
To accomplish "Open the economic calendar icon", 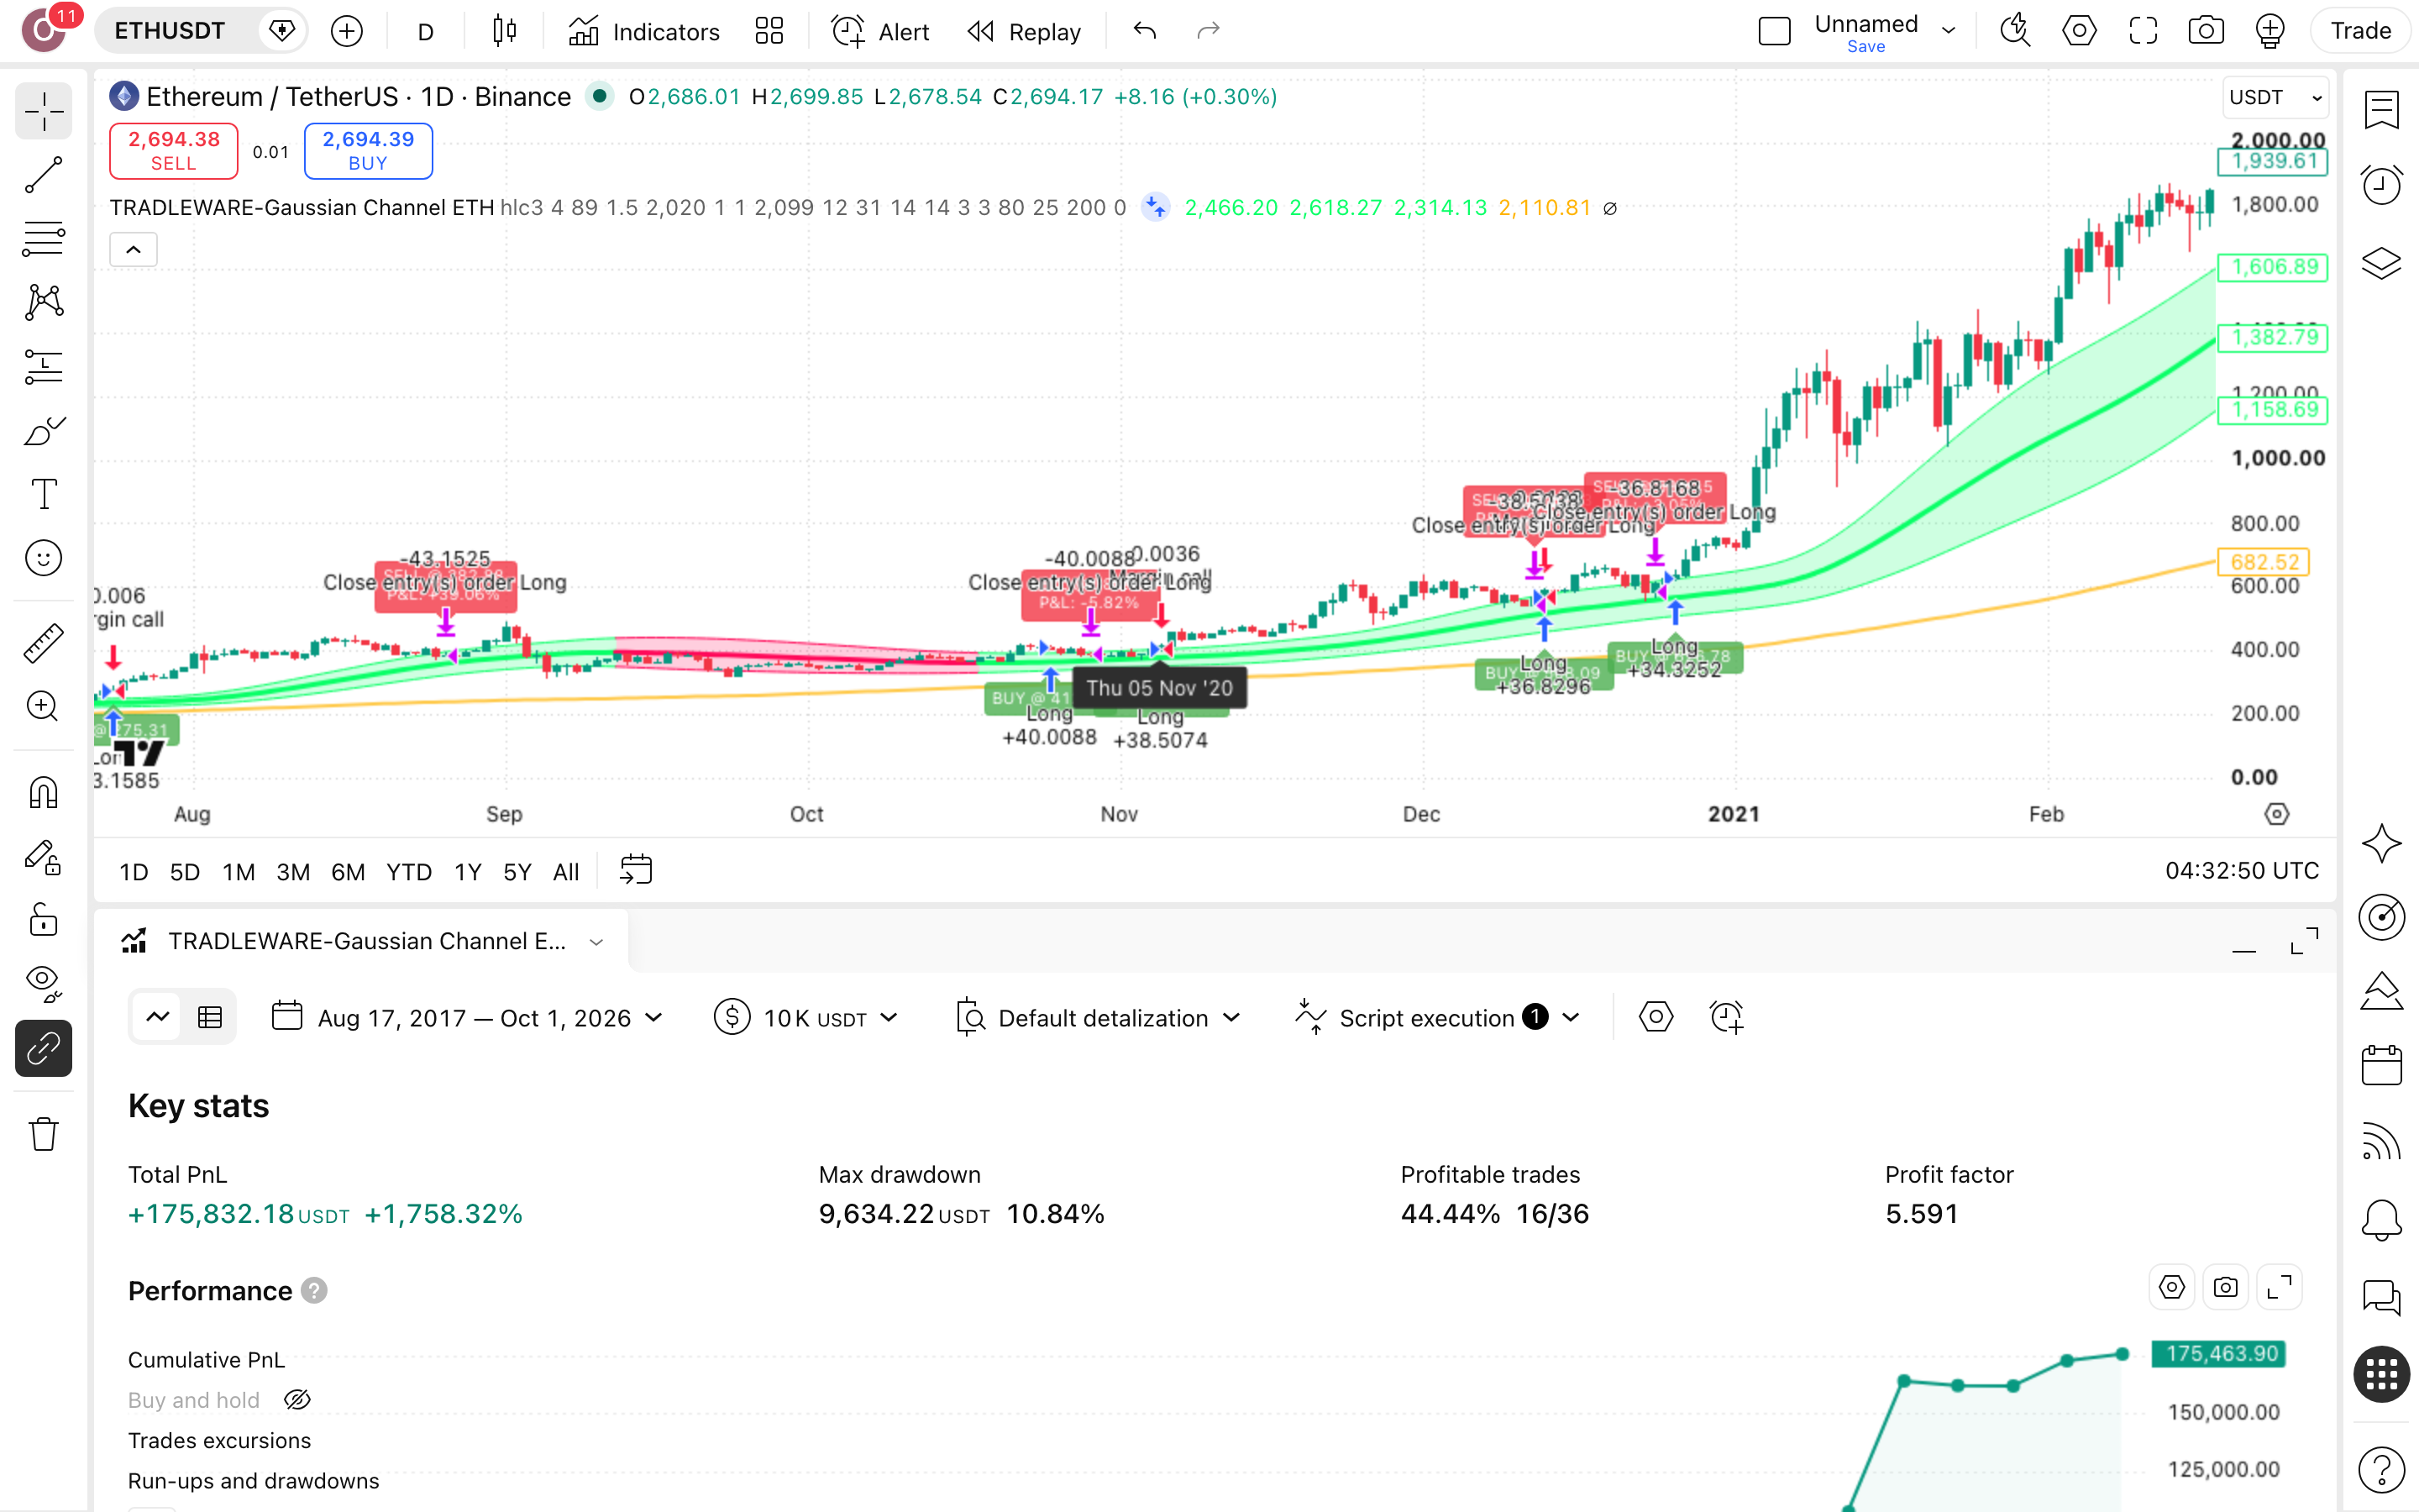I will tap(2382, 1066).
